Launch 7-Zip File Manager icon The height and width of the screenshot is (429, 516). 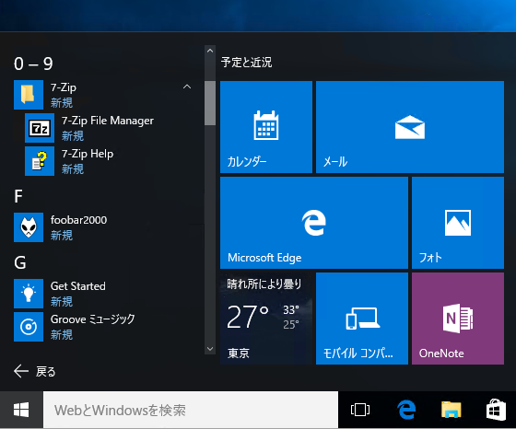[40, 128]
